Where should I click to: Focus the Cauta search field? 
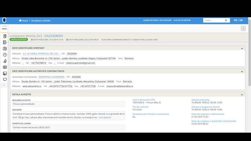(213, 20)
